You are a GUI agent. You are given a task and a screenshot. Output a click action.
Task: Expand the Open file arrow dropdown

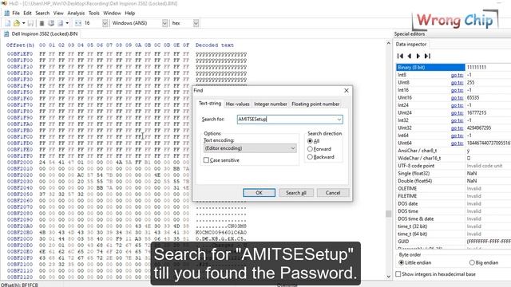click(23, 23)
